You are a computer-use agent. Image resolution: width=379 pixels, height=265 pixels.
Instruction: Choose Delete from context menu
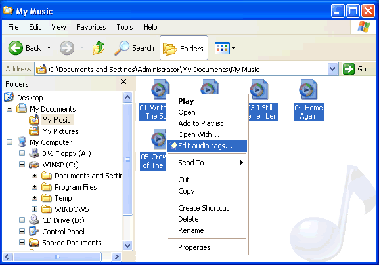(x=207, y=219)
